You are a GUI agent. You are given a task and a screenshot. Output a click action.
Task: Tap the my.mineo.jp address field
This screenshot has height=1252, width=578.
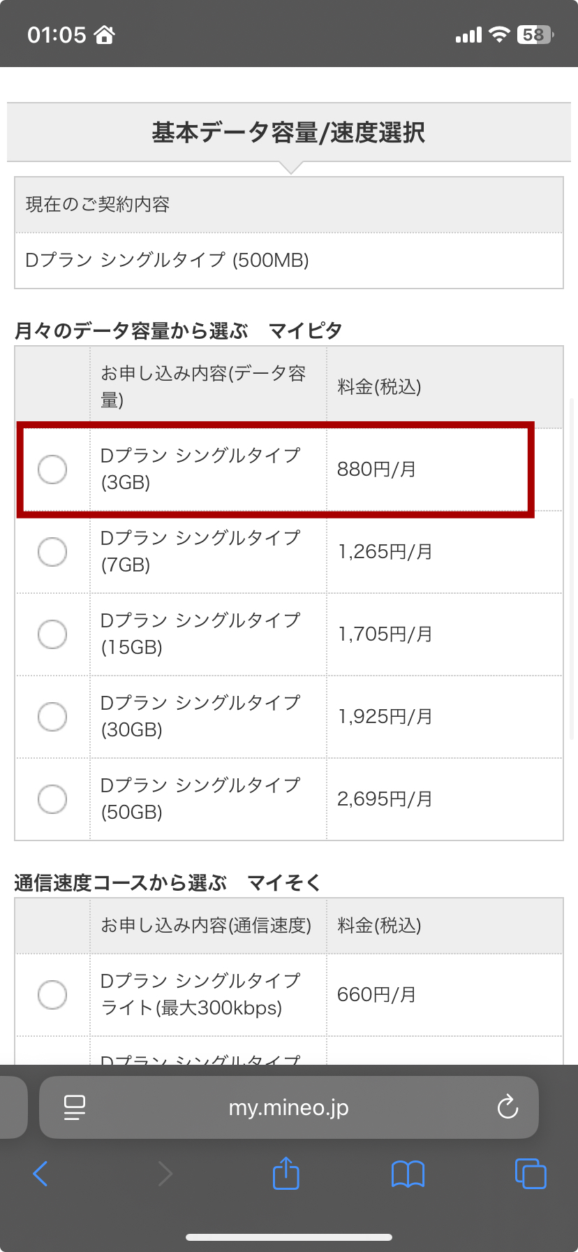(x=288, y=1107)
